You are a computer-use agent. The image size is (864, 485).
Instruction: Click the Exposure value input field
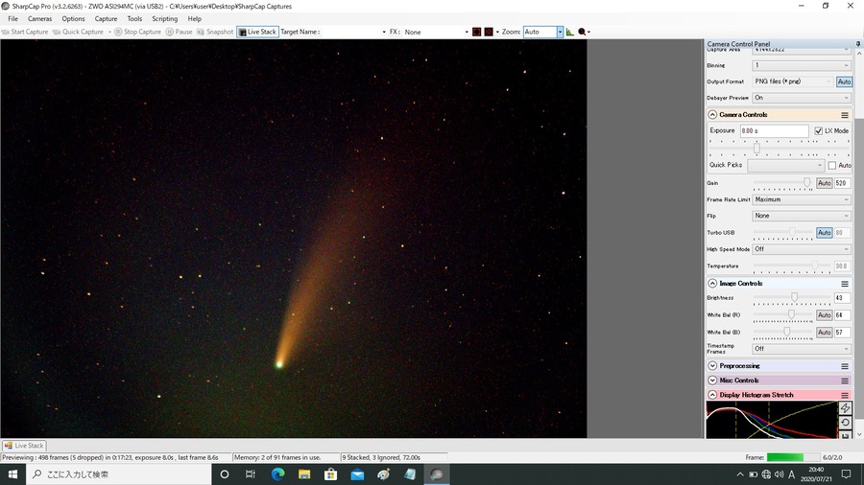point(774,131)
